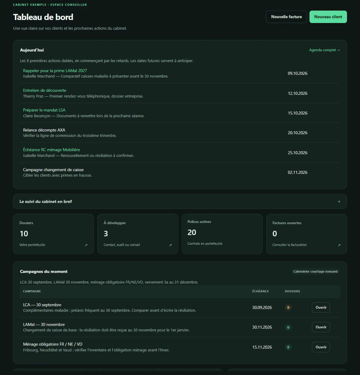The height and width of the screenshot is (375, 360).
Task: Click the 'LAMal — 30 novembre' campaign name
Action: click(x=44, y=324)
